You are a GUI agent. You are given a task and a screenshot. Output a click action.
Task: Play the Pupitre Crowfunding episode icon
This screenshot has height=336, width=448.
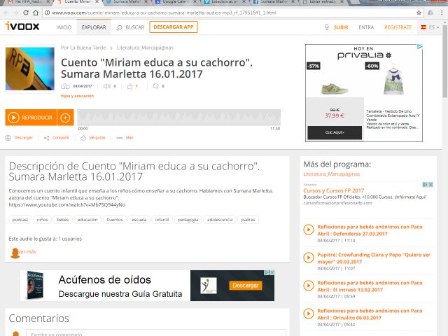point(308,258)
